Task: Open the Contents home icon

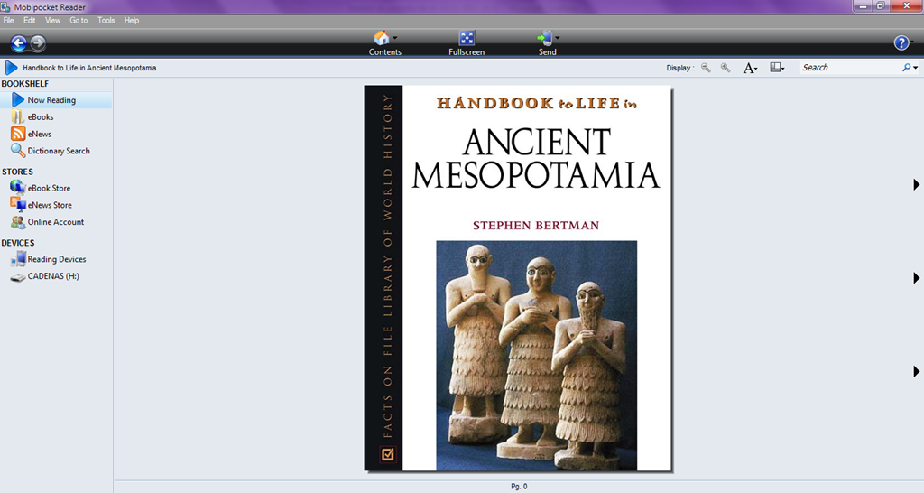Action: click(x=382, y=38)
